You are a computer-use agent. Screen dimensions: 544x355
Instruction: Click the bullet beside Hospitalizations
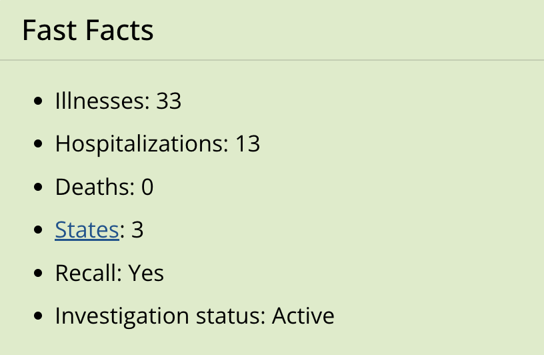click(38, 145)
